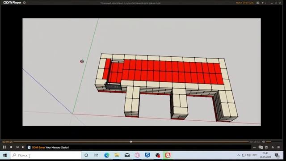Click the open file eject icon
The image size is (286, 161).
click(x=273, y=147)
